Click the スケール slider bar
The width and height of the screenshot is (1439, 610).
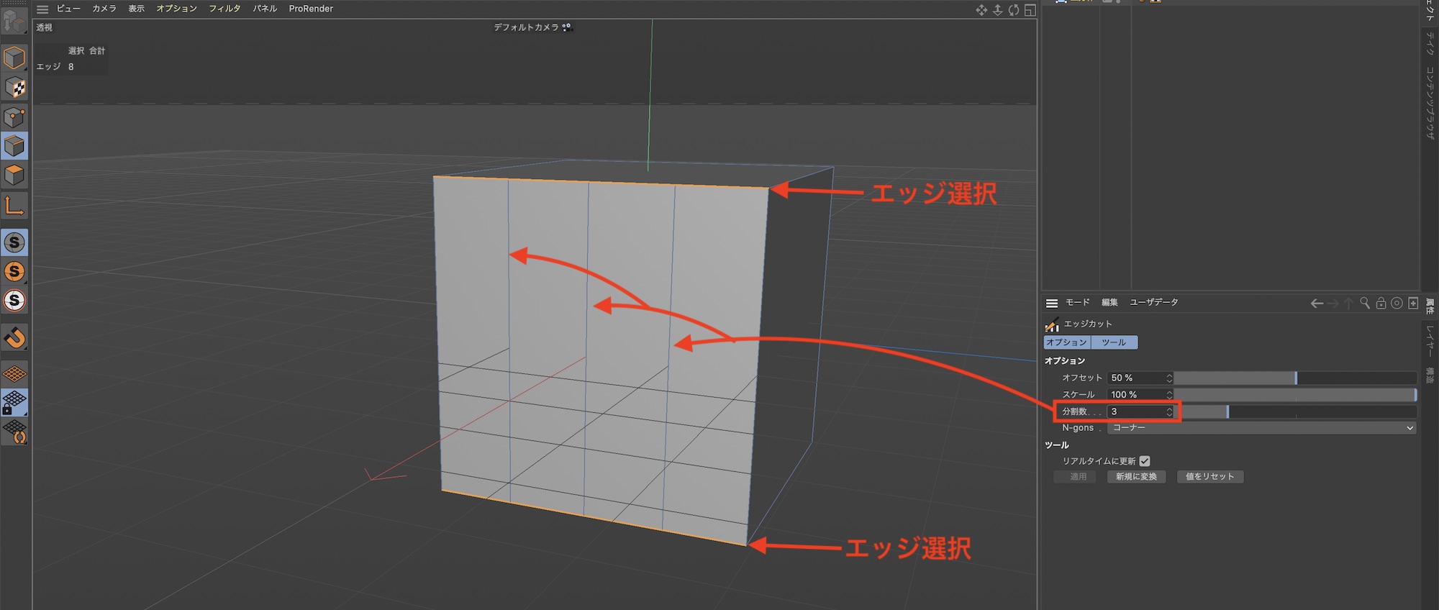point(1295,395)
